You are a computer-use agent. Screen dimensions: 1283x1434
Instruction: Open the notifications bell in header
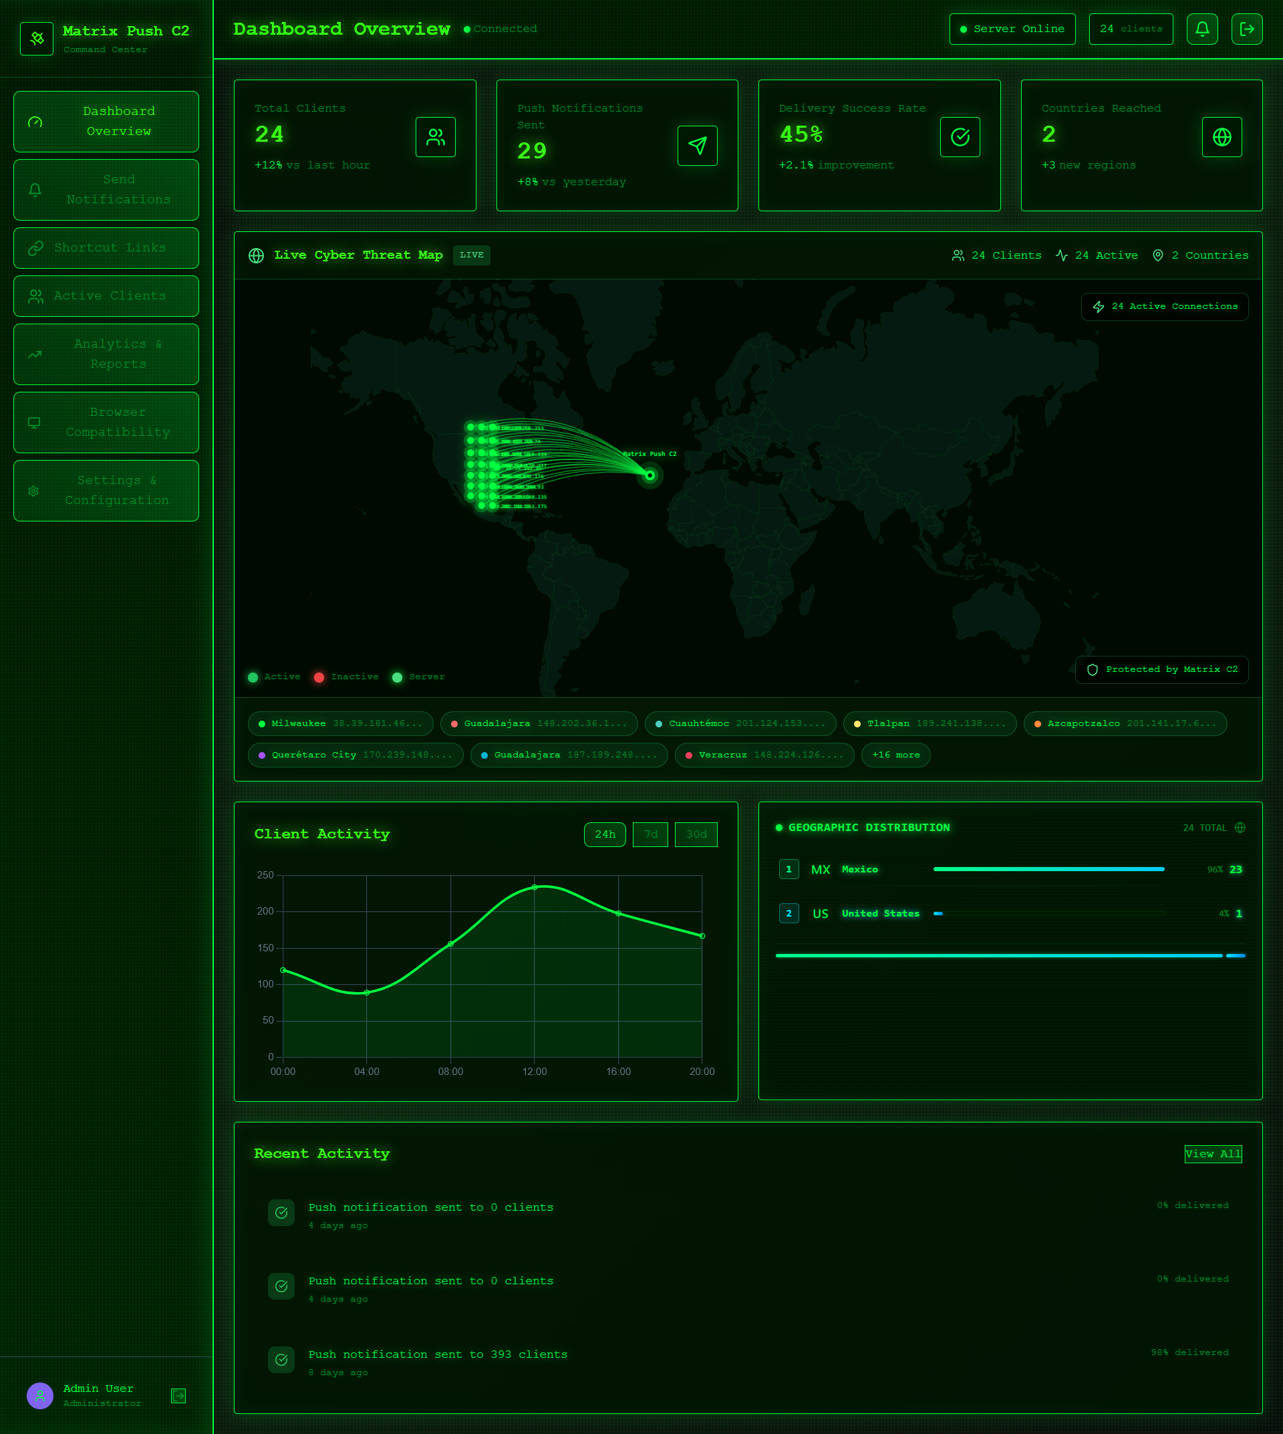tap(1202, 29)
